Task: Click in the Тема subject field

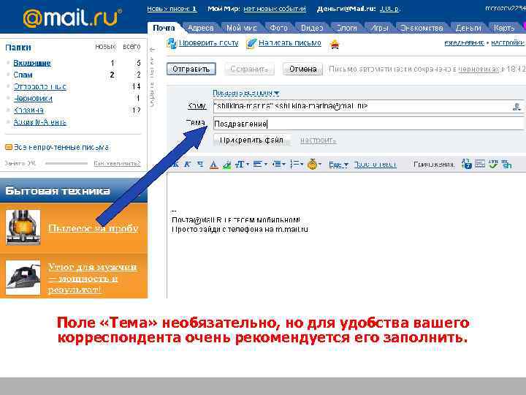Action: click(368, 124)
